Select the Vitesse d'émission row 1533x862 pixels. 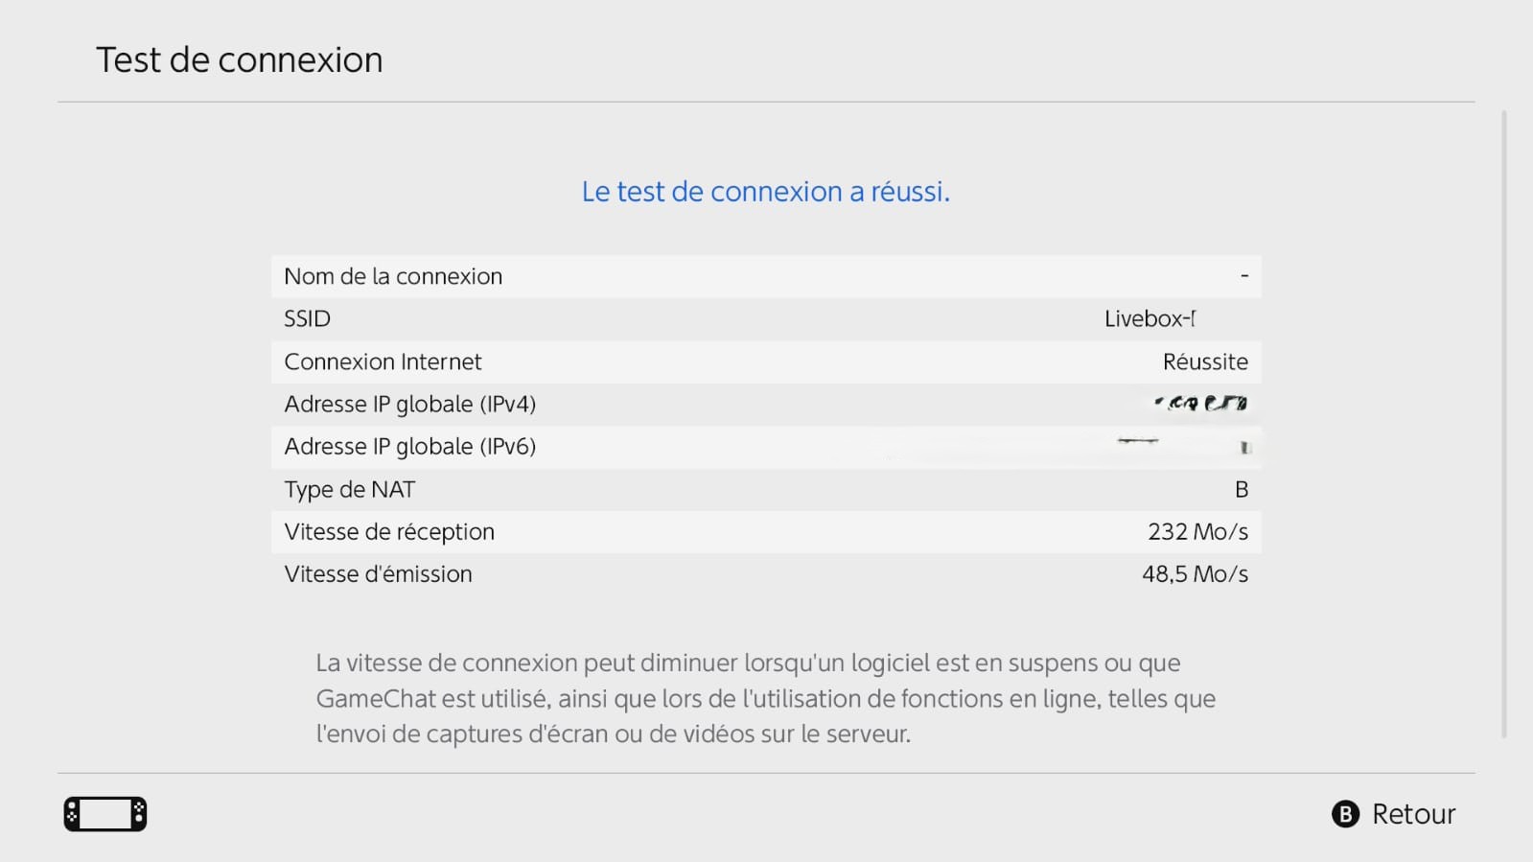(766, 574)
